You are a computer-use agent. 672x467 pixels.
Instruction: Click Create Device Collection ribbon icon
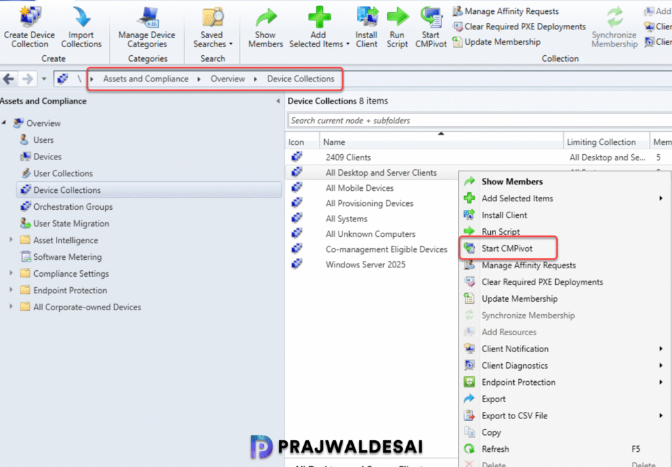(x=30, y=26)
